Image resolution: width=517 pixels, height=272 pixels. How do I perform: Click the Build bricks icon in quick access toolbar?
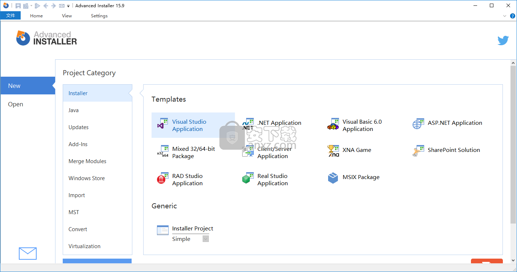click(x=26, y=6)
